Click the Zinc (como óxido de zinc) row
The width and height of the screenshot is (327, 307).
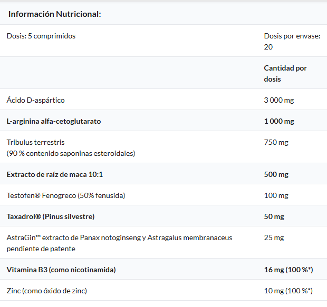pos(47,291)
